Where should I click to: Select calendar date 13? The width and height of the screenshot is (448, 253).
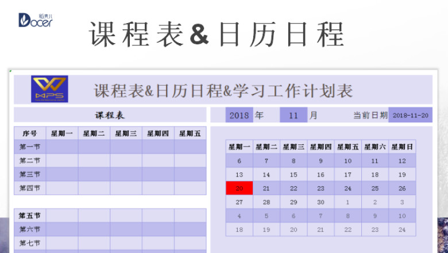coord(239,174)
